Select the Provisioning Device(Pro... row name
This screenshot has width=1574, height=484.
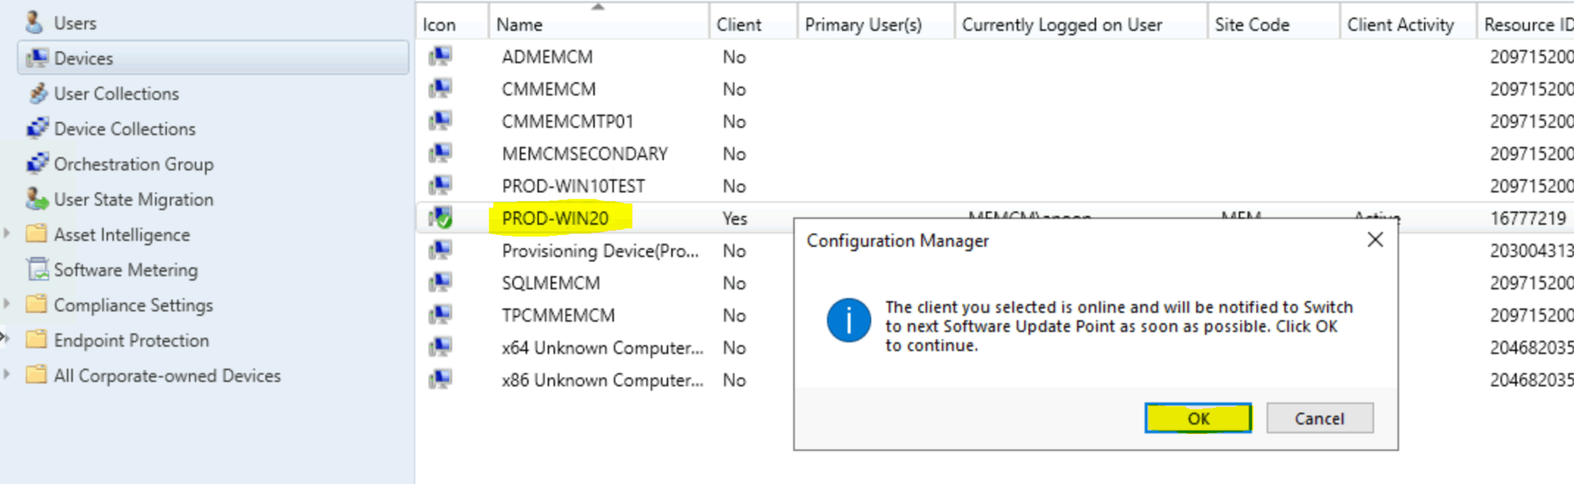pos(600,251)
